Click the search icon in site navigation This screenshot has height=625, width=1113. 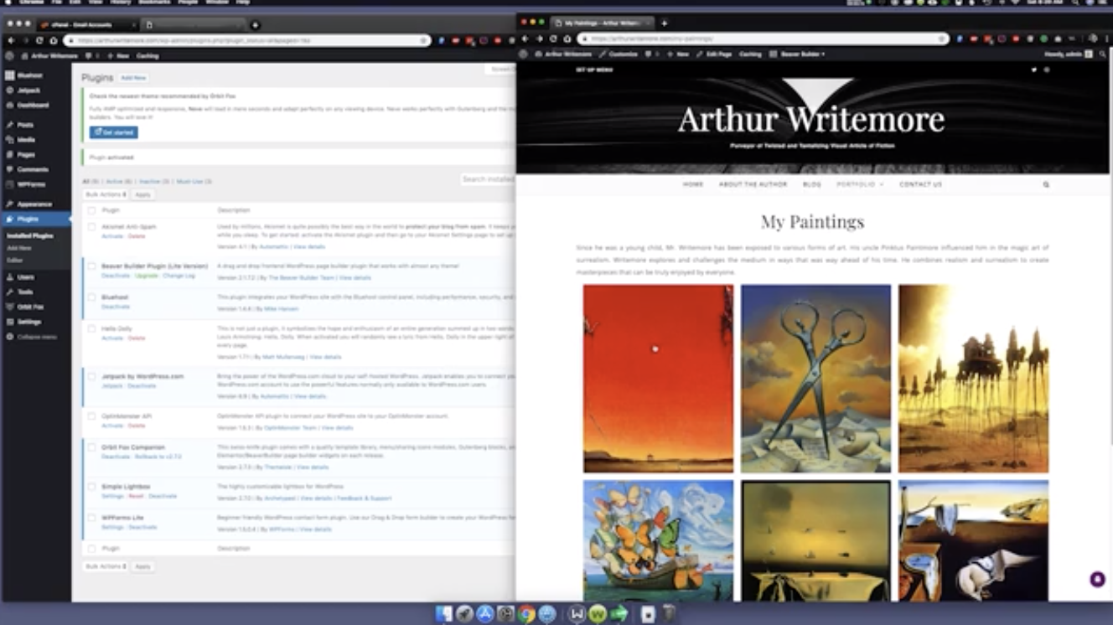[1046, 184]
